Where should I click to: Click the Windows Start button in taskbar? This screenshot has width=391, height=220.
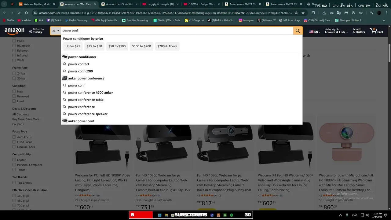pos(160,215)
